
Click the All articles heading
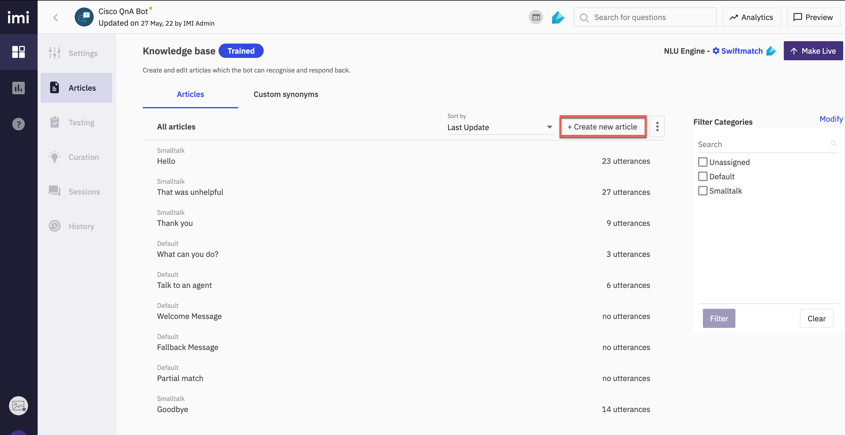click(x=176, y=127)
